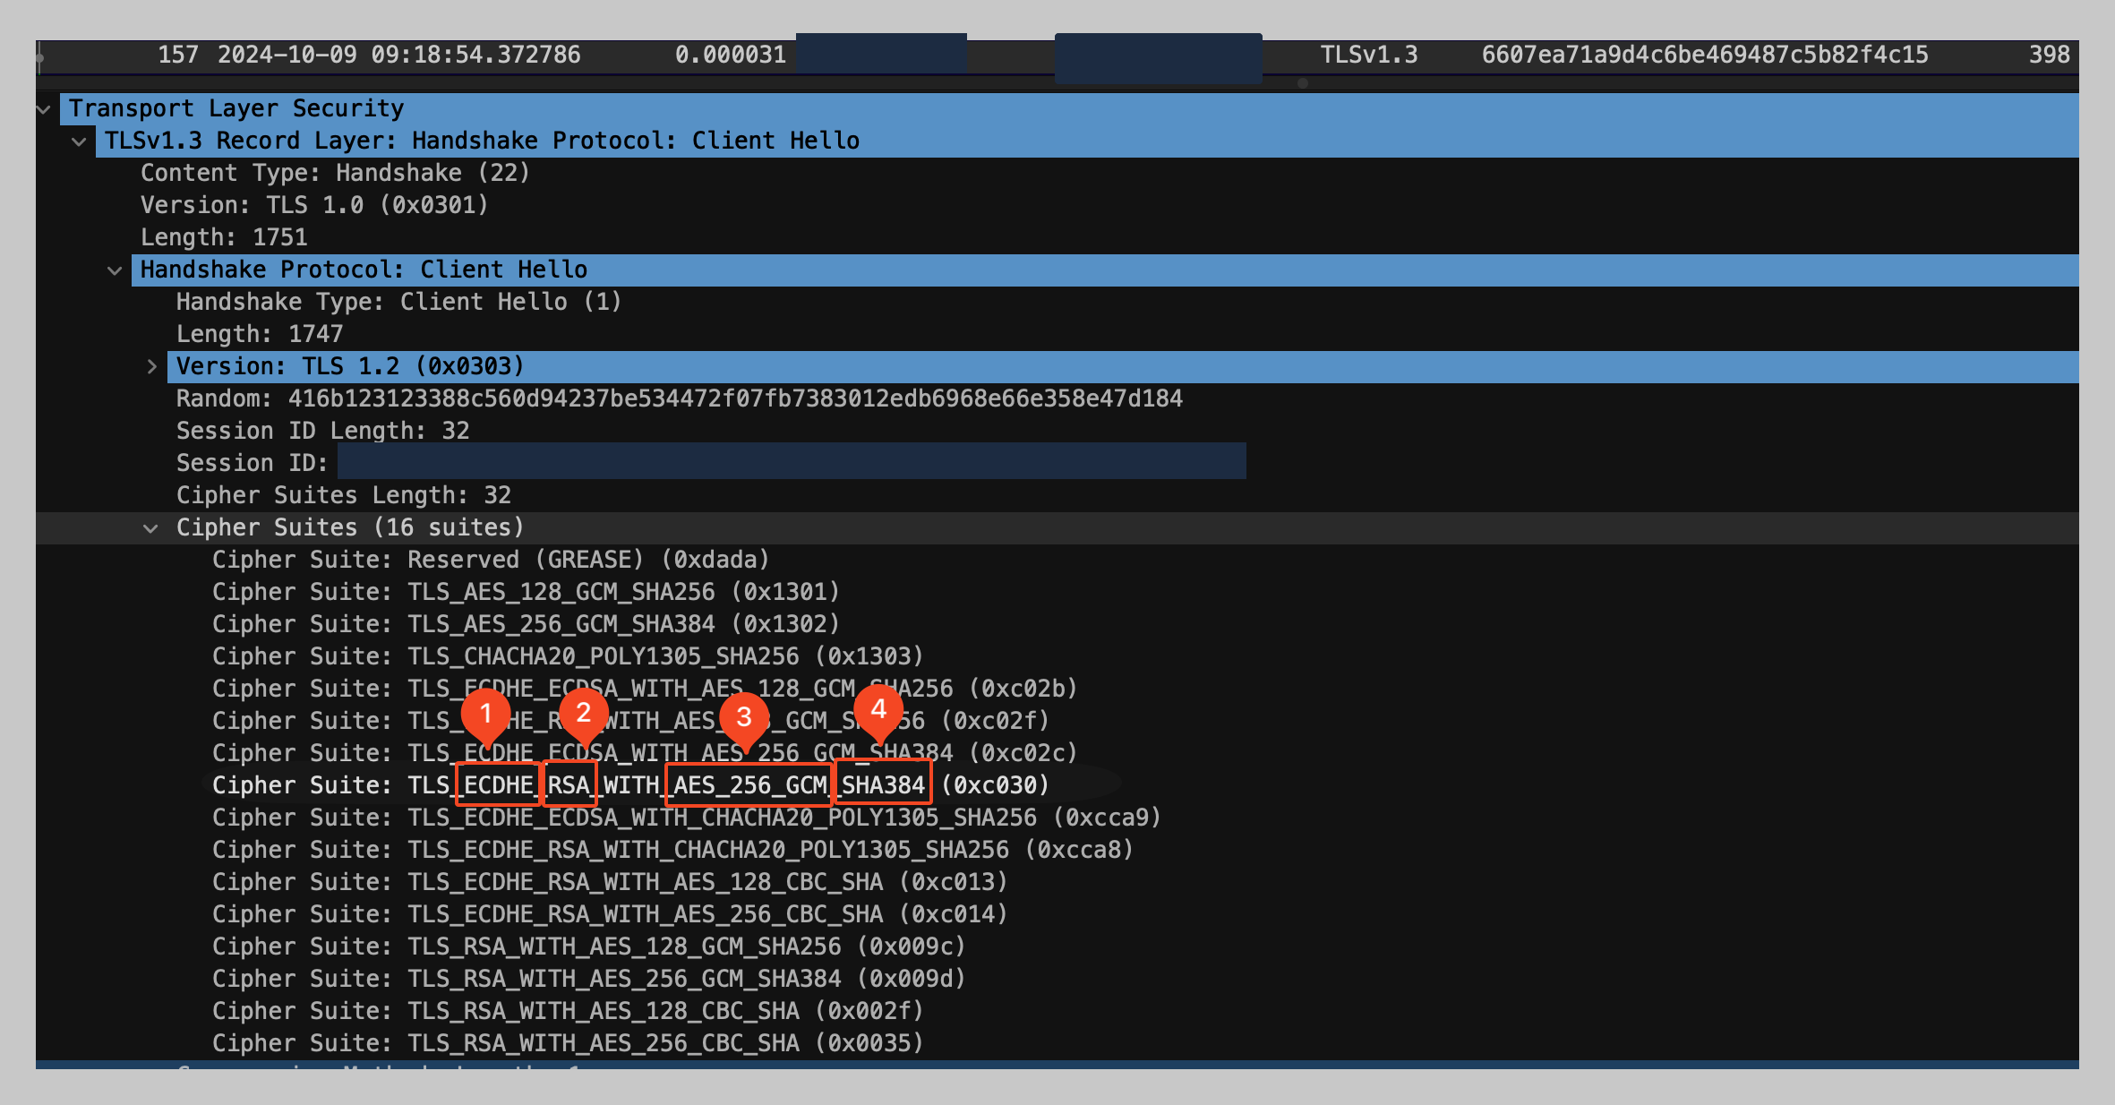Select TLS_ECDHE_RSA_WITH_AES_128_CBC_SHA (0xc013)
Screen dimensions: 2115x1105
(x=610, y=882)
